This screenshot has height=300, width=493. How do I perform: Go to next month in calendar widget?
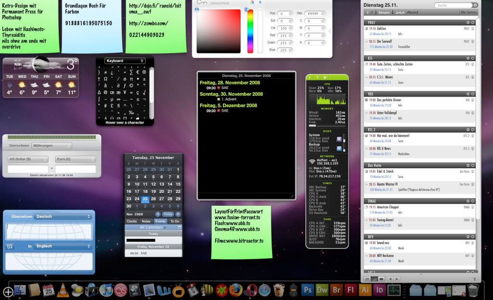(178, 214)
